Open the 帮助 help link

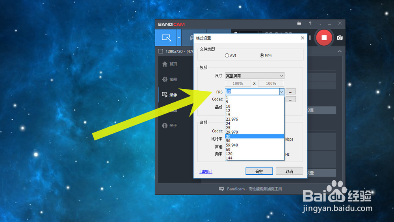click(206, 172)
